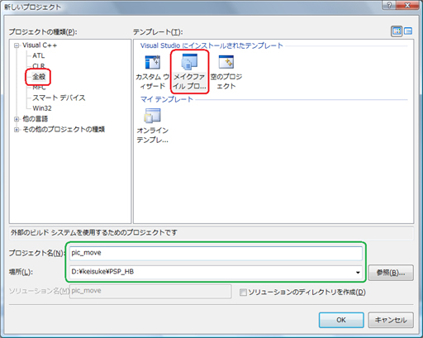Click the help question mark button

389,5
